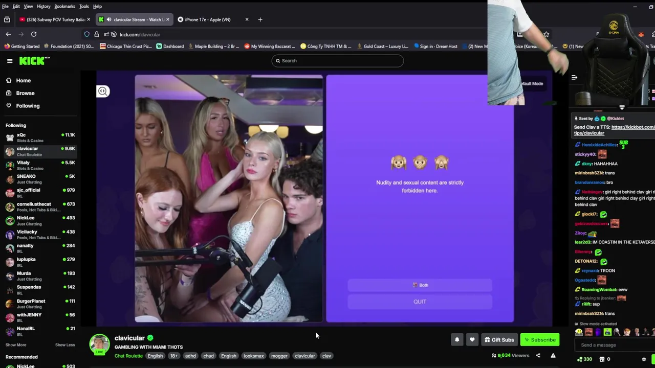Expand the pinned message chevron in chat
Image resolution: width=655 pixels, height=368 pixels.
(622, 108)
